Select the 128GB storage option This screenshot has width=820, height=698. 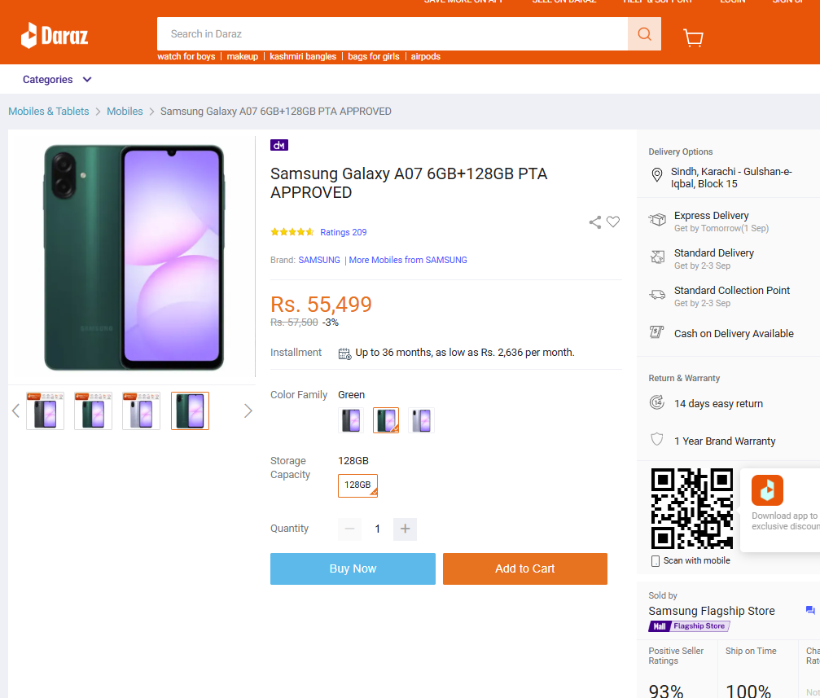click(x=357, y=485)
